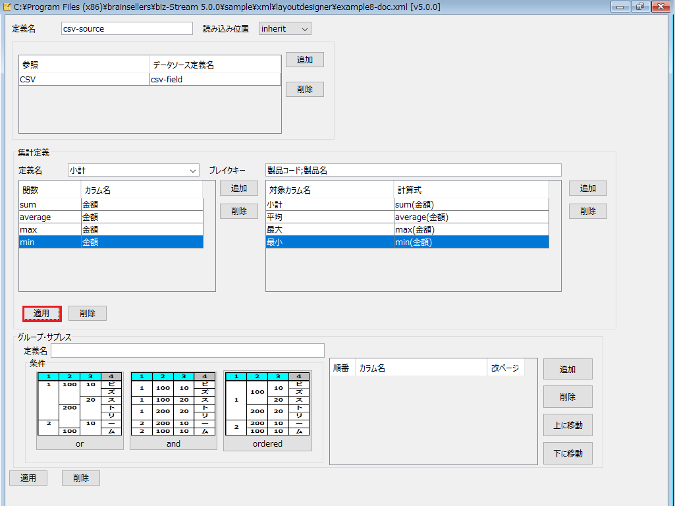The width and height of the screenshot is (675, 506).
Task: Select the 平均 target column cell
Action: [330, 217]
